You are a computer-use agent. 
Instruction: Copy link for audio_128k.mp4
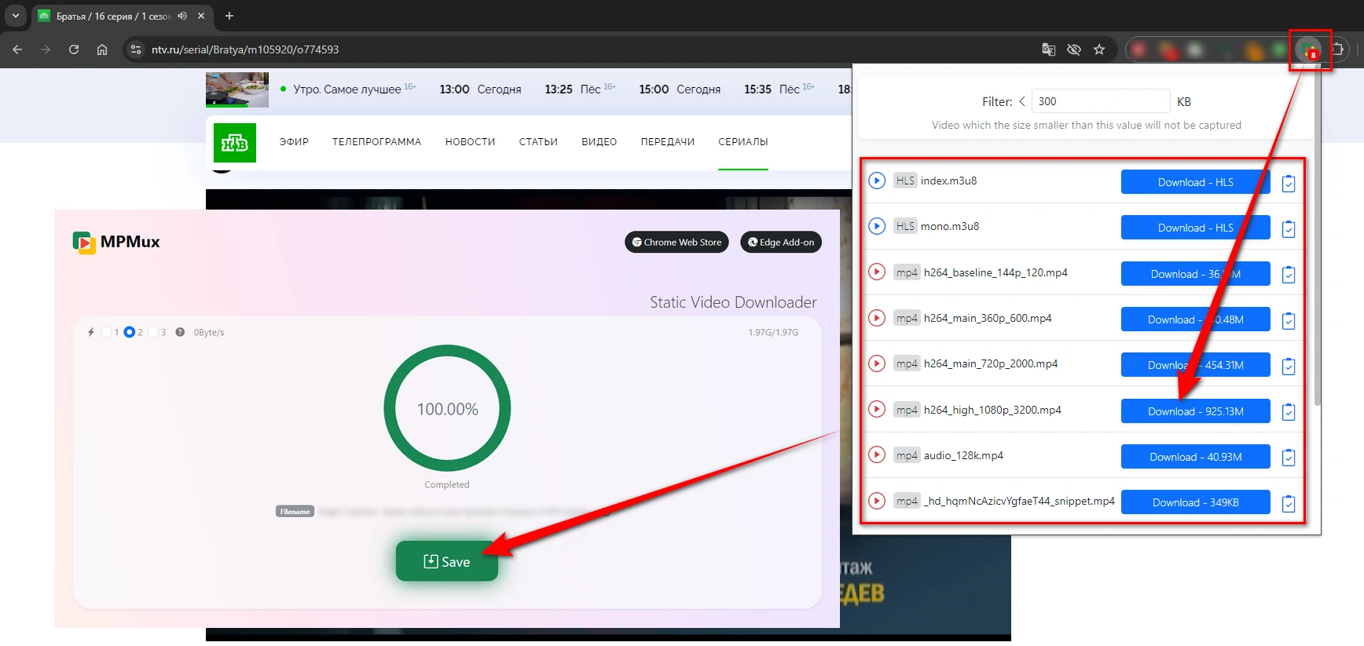[x=1289, y=458]
